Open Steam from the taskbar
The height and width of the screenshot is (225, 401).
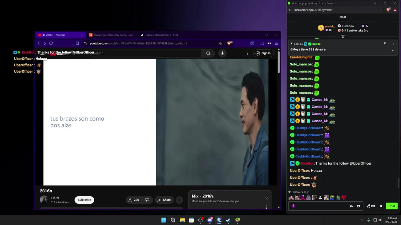point(228,220)
